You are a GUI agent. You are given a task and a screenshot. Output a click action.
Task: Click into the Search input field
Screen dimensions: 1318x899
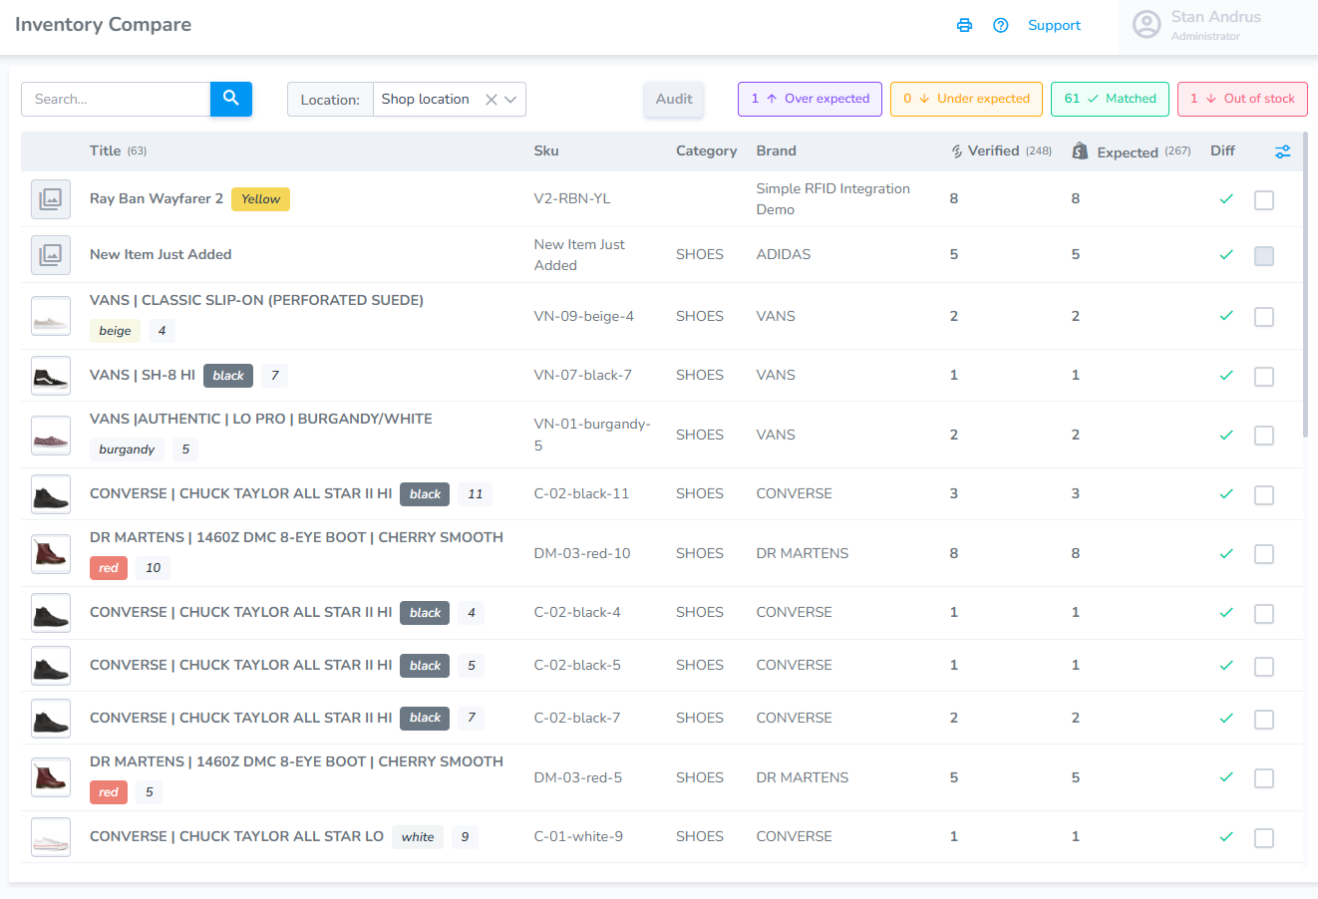pyautogui.click(x=116, y=99)
